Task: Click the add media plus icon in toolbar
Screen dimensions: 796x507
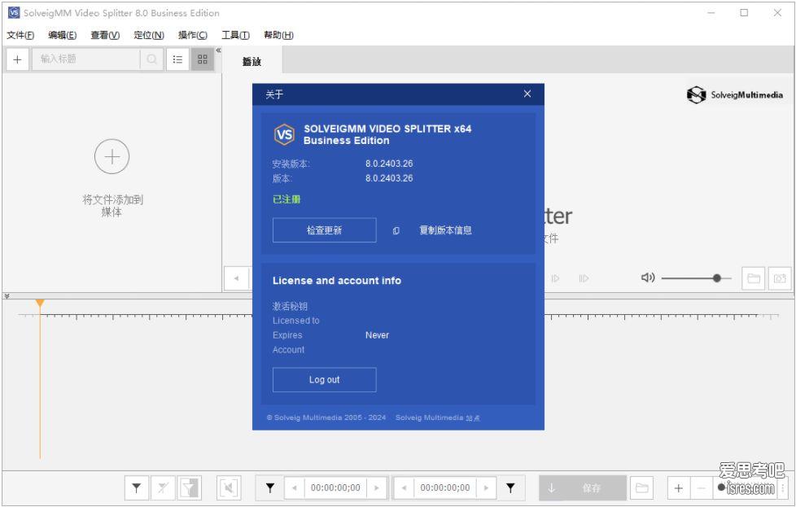Action: click(x=17, y=59)
